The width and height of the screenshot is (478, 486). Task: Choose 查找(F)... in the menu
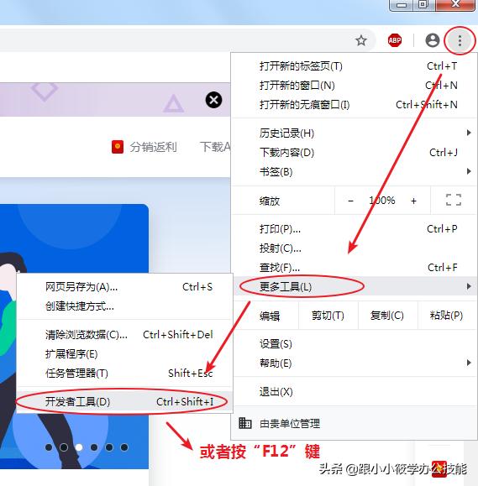click(x=355, y=268)
